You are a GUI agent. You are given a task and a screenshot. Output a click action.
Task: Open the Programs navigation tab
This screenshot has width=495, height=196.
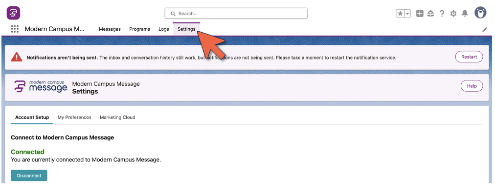(139, 29)
